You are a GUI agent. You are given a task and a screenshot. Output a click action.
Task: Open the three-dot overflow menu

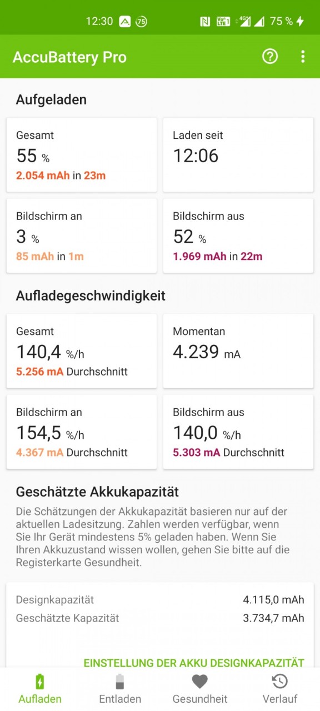tap(303, 56)
